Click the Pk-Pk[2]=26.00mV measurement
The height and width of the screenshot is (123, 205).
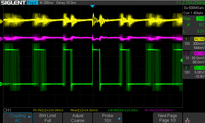click(159, 110)
